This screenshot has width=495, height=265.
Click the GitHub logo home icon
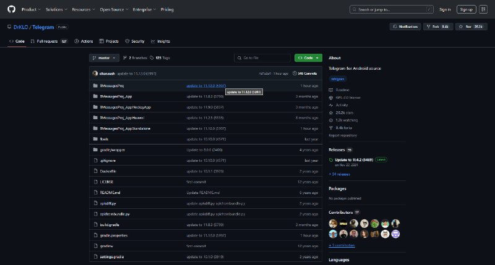pos(11,9)
